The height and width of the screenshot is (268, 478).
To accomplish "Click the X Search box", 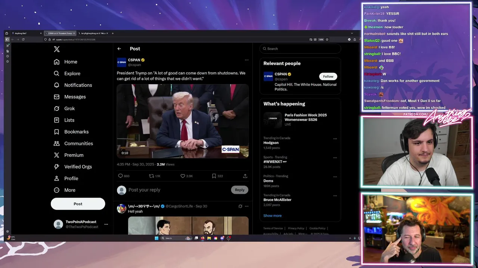I will tap(300, 49).
